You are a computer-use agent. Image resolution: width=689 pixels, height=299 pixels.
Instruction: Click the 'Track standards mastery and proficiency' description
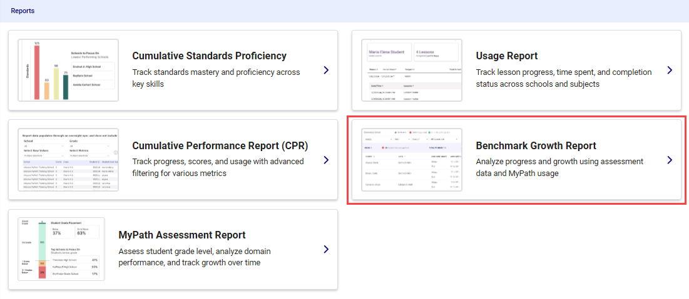click(x=216, y=78)
